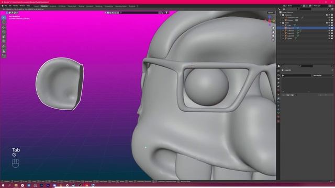
Task: Select the Scale tool in the left toolbar
Action: point(4,37)
